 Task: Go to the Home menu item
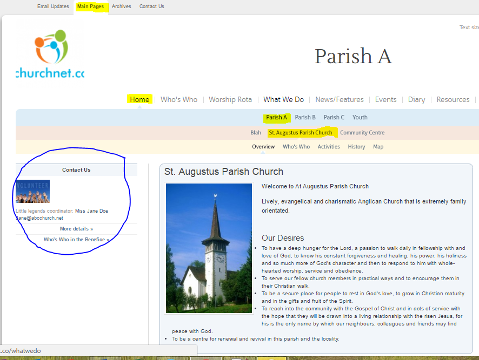(139, 99)
